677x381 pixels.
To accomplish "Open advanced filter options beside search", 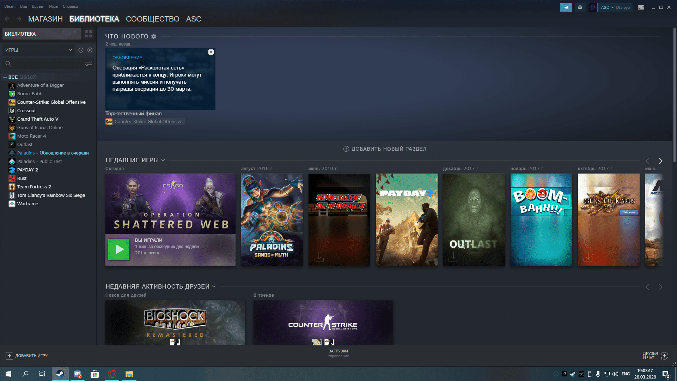I will coord(89,64).
